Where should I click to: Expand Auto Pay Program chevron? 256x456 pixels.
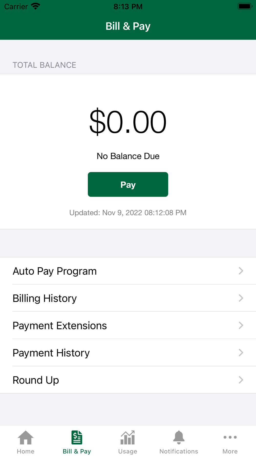click(241, 271)
